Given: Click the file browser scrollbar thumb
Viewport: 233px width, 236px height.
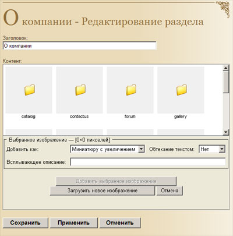Looking at the screenshot, I should click(226, 82).
